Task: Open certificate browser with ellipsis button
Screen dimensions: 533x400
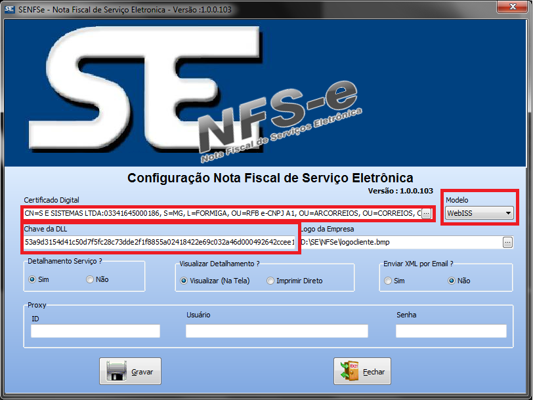Action: click(x=426, y=214)
